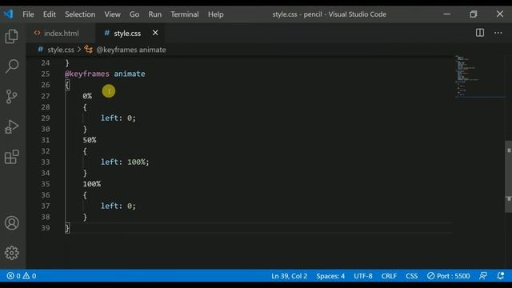Open the Edit menu
Viewport: 512px width, 288px height.
coord(50,14)
